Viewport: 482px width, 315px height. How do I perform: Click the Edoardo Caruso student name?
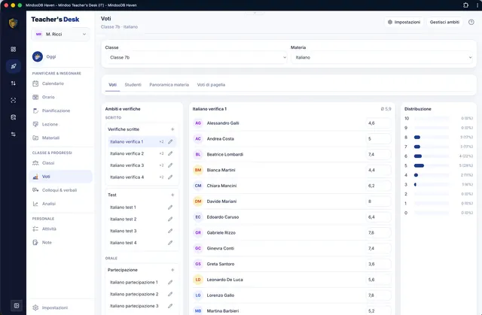[x=223, y=217]
